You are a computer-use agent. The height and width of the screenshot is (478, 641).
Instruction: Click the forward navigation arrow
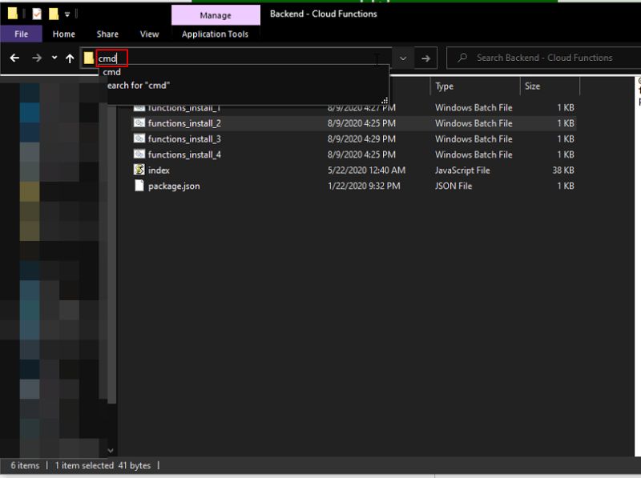(37, 58)
